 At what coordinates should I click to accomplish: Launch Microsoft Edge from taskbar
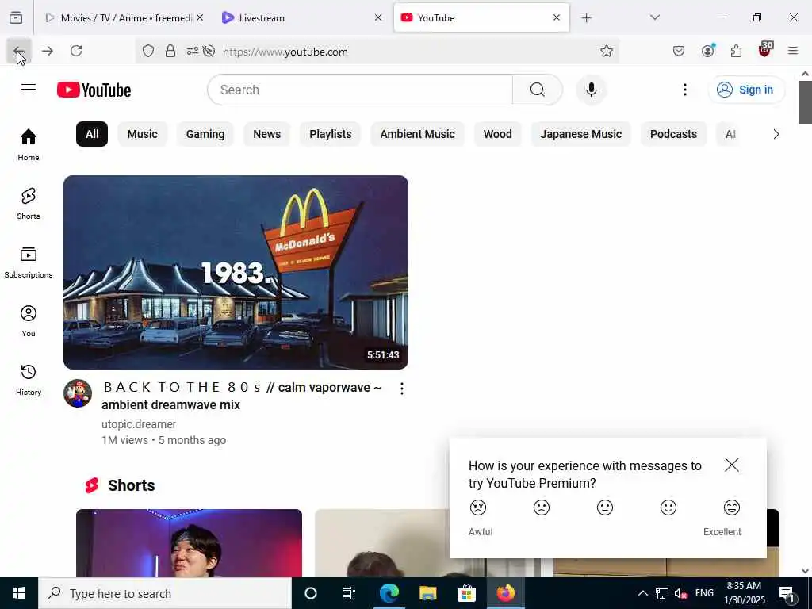point(389,593)
